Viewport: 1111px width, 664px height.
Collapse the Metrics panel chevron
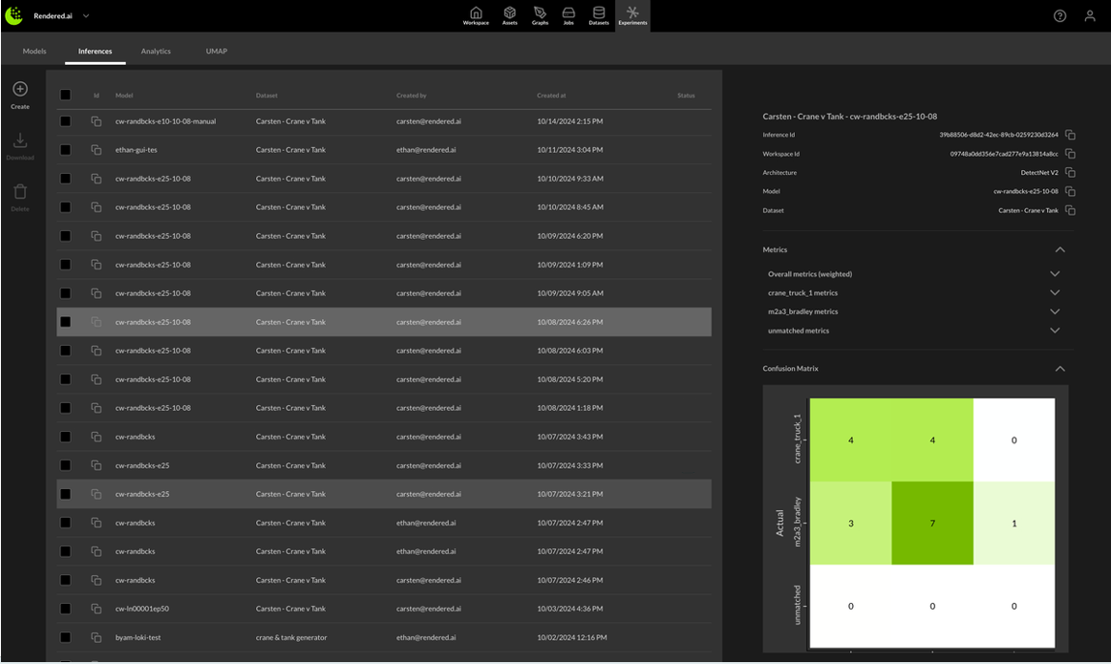[x=1059, y=249]
